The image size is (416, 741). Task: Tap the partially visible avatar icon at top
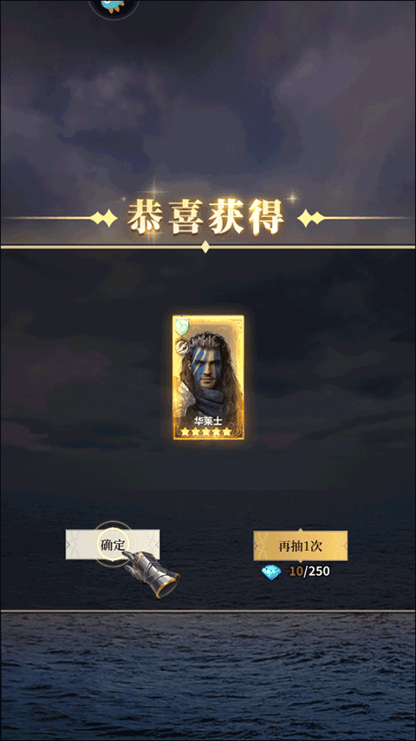pyautogui.click(x=114, y=7)
